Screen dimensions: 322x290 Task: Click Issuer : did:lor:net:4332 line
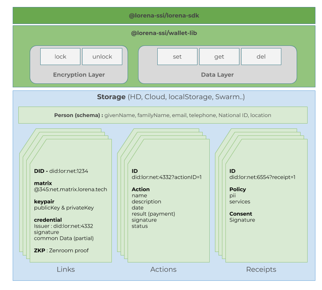[63, 226]
